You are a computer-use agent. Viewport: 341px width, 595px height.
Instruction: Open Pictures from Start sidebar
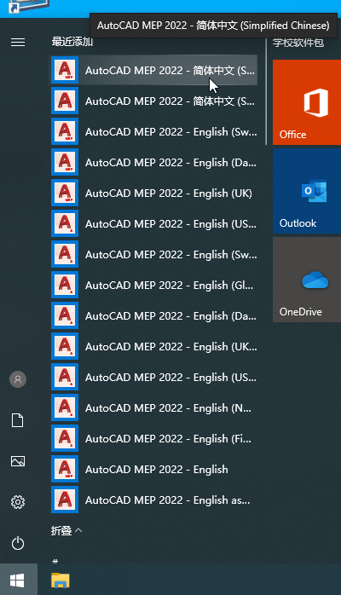pyautogui.click(x=18, y=461)
